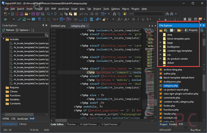Viewport: 207px width, 133px height.
Task: Select the JavaScript explorer tab
Action: (23, 119)
